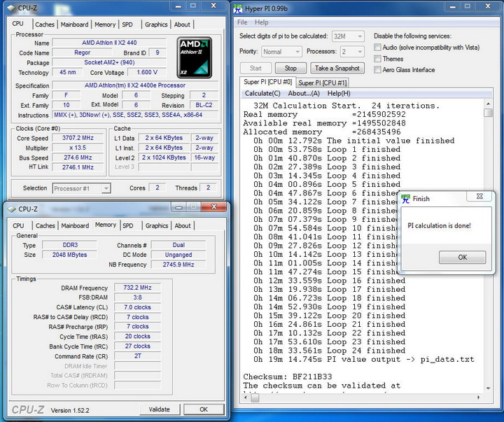Switch to Caches tab in lower CPU-Z
The image size is (504, 422).
45,226
